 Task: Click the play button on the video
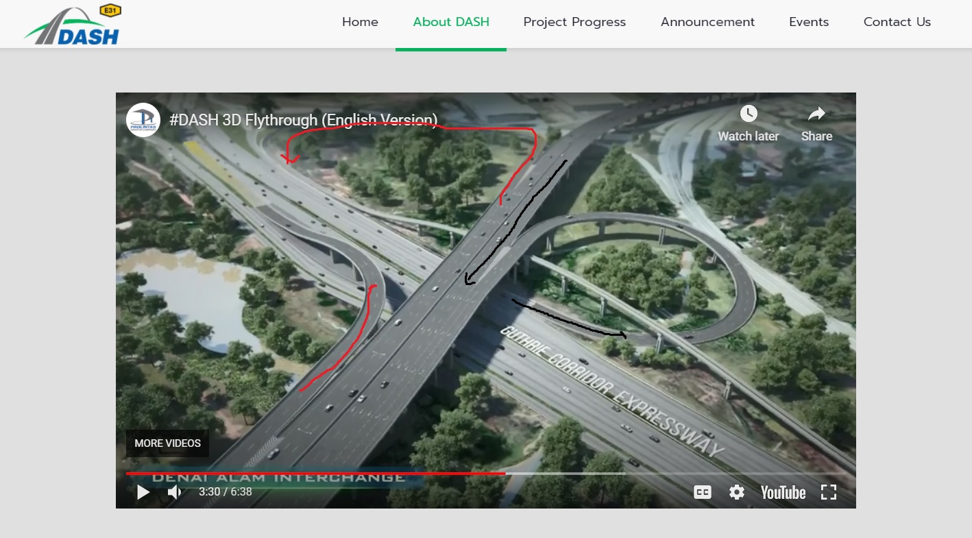point(143,492)
